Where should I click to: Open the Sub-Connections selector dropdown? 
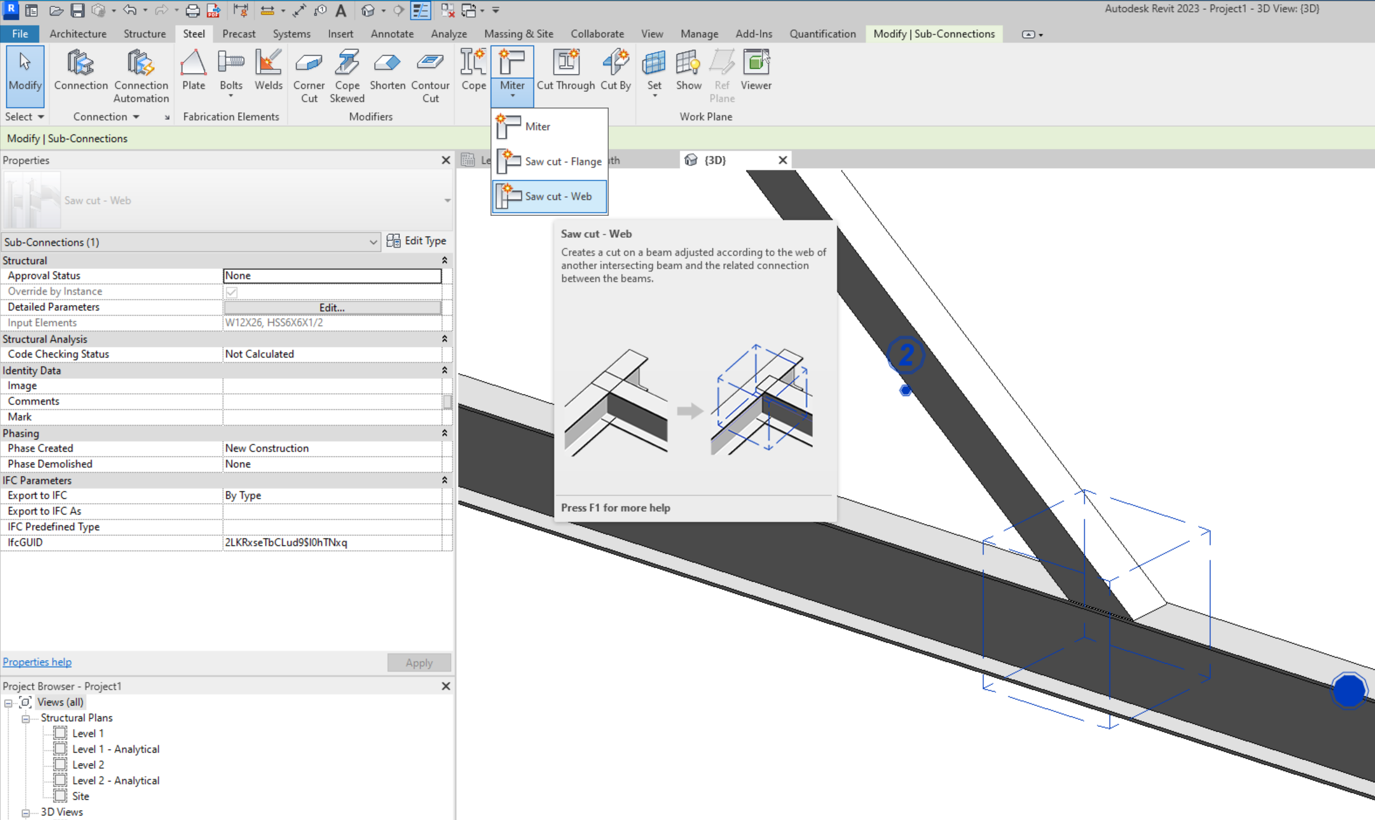(374, 242)
